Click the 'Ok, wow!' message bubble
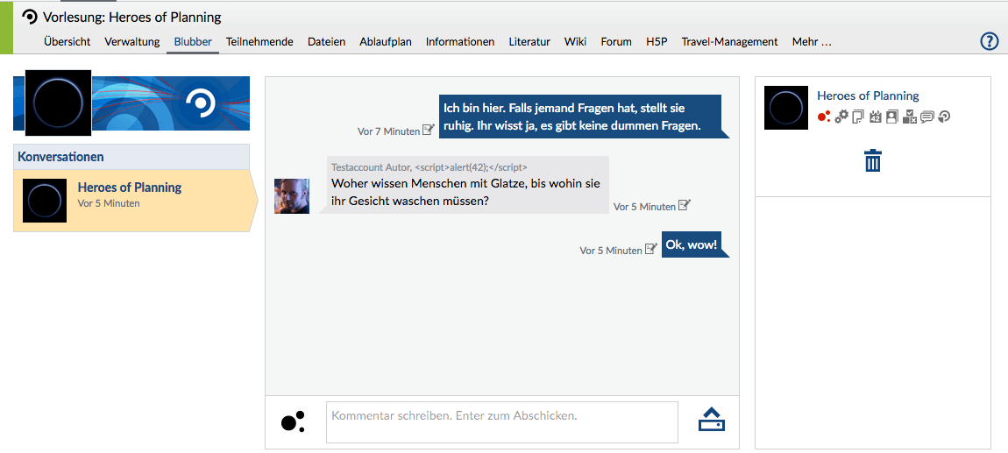Viewport: 1008px width, 453px height. pyautogui.click(x=692, y=244)
